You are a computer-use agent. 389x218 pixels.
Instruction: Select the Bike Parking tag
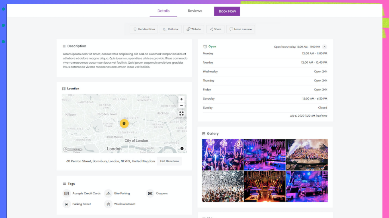[117, 194]
